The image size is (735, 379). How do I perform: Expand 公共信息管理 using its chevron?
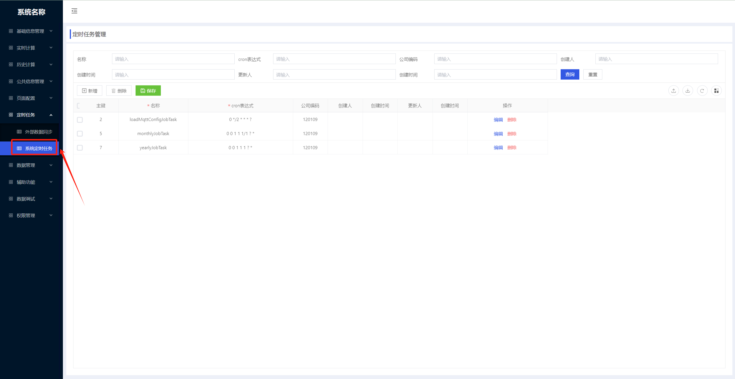51,81
